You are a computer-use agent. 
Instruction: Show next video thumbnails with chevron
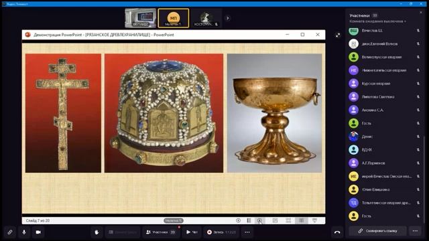(227, 18)
